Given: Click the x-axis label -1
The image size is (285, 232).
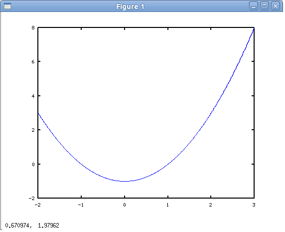Looking at the screenshot, I should [81, 205].
